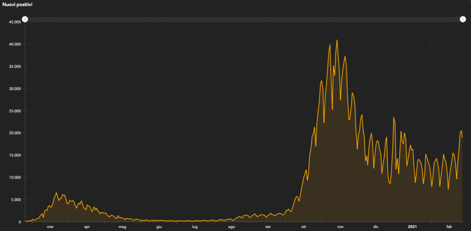This screenshot has height=231, width=471.
Task: Select the "apr" month label
Action: click(87, 227)
